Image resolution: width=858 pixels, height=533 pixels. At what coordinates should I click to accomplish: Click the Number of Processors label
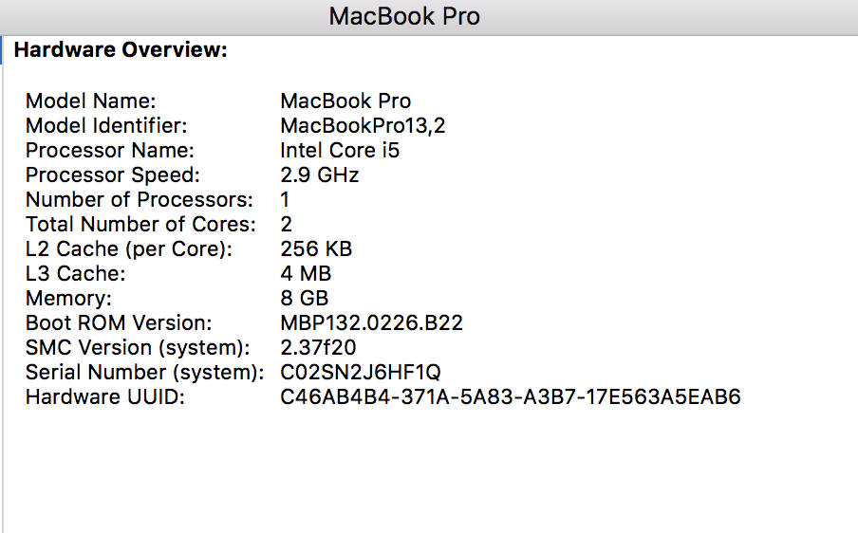pos(140,199)
